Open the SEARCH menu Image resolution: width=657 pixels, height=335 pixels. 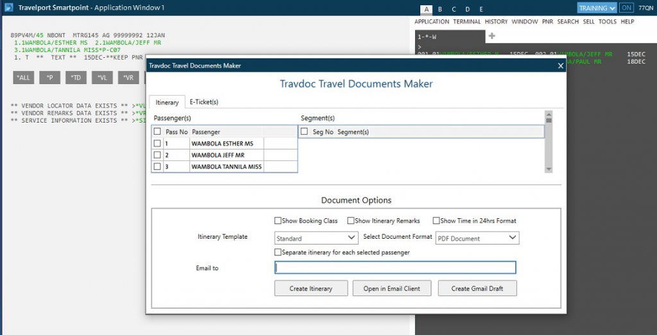point(568,22)
